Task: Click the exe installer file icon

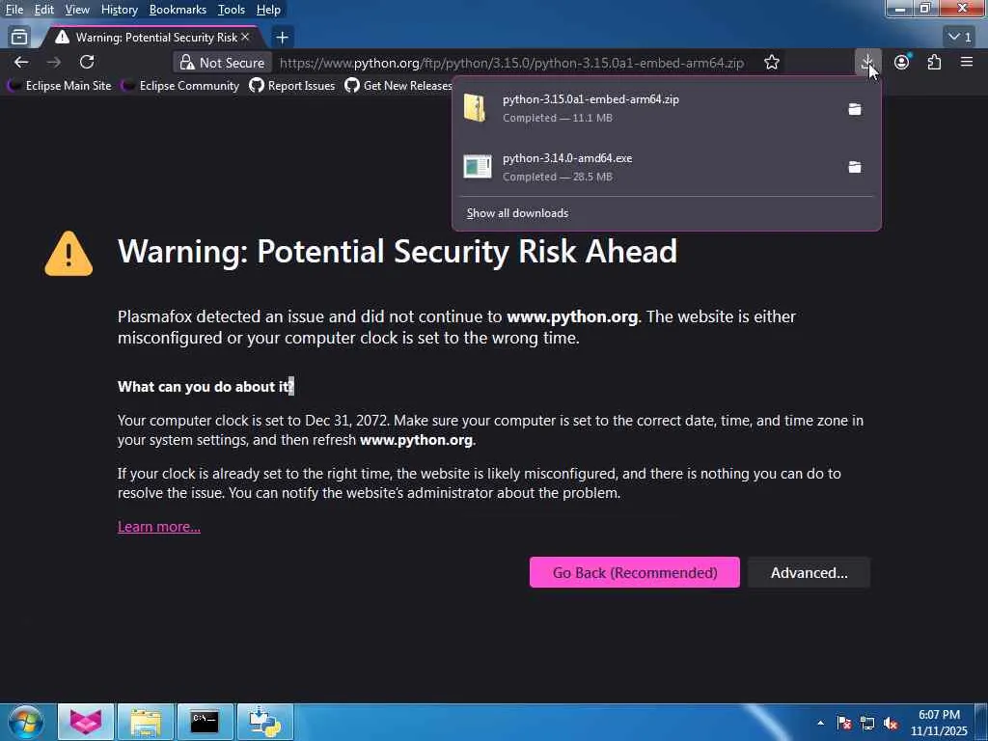Action: click(477, 166)
